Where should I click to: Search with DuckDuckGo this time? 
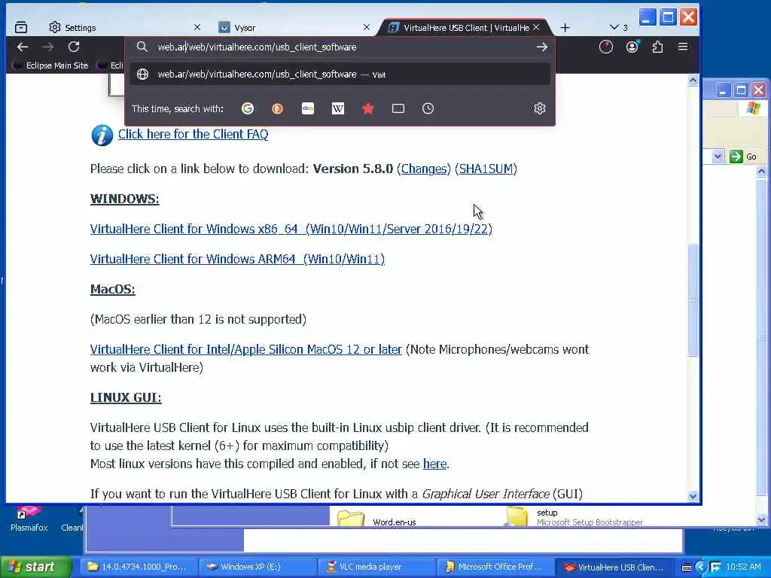[278, 108]
